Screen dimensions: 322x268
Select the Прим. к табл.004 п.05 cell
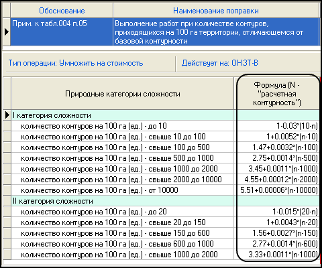coord(62,32)
